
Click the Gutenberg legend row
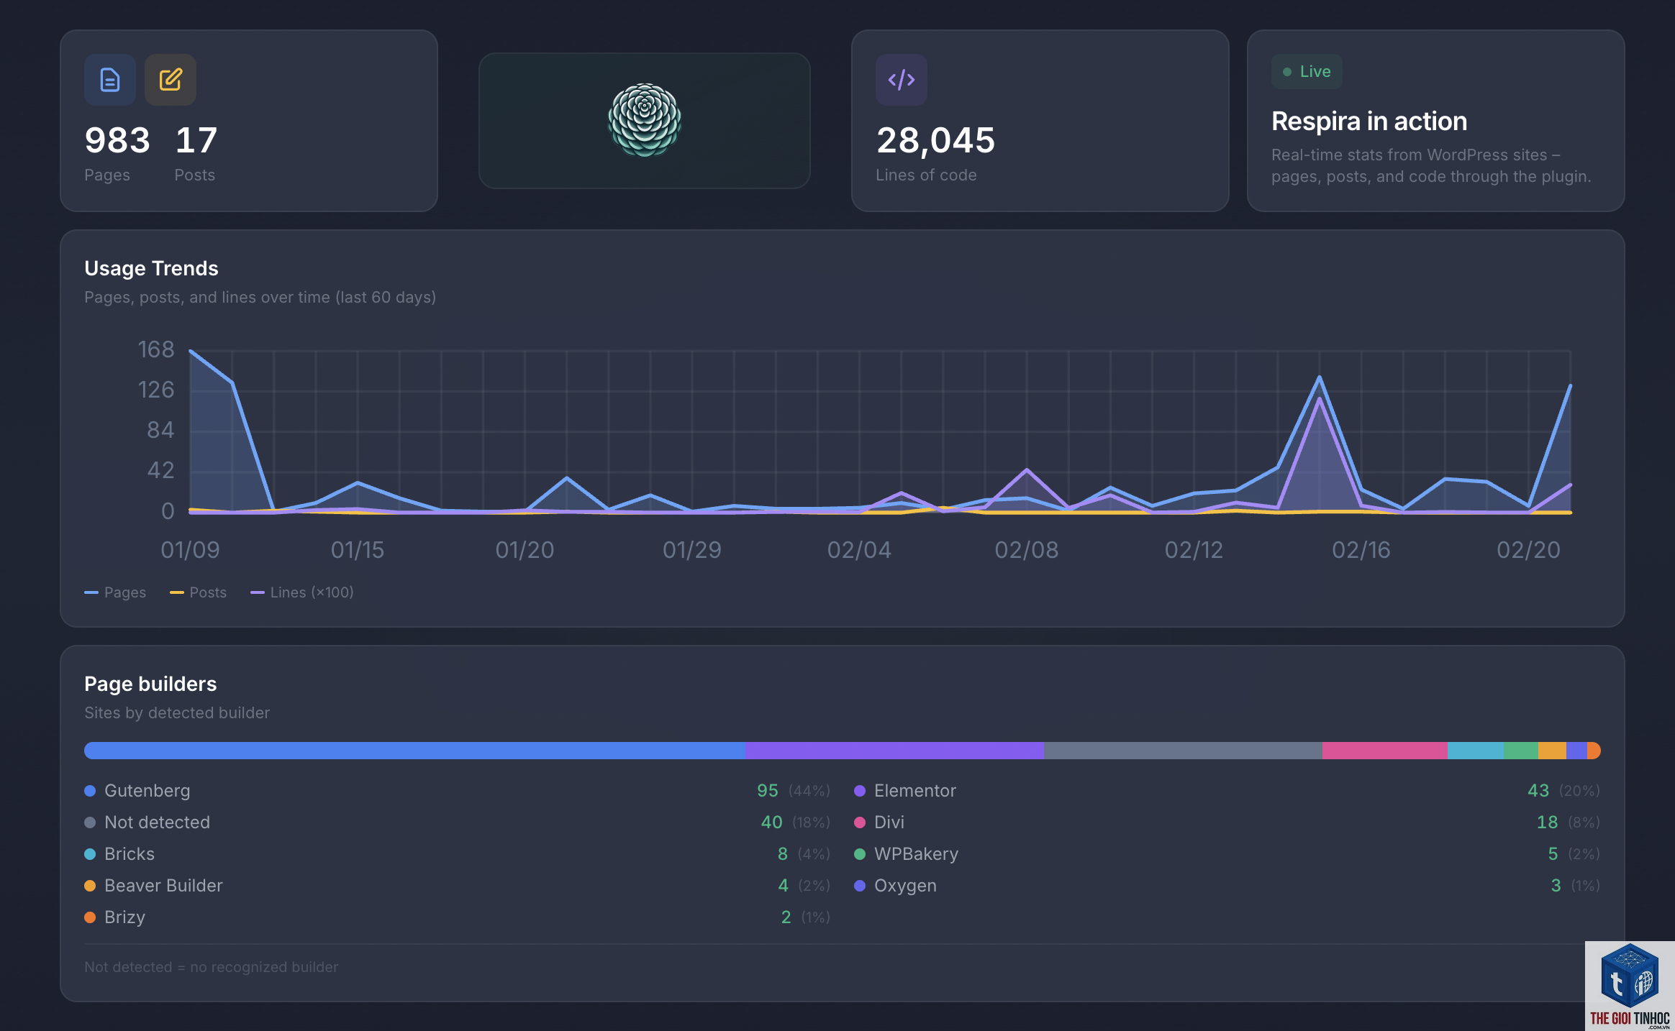(458, 791)
